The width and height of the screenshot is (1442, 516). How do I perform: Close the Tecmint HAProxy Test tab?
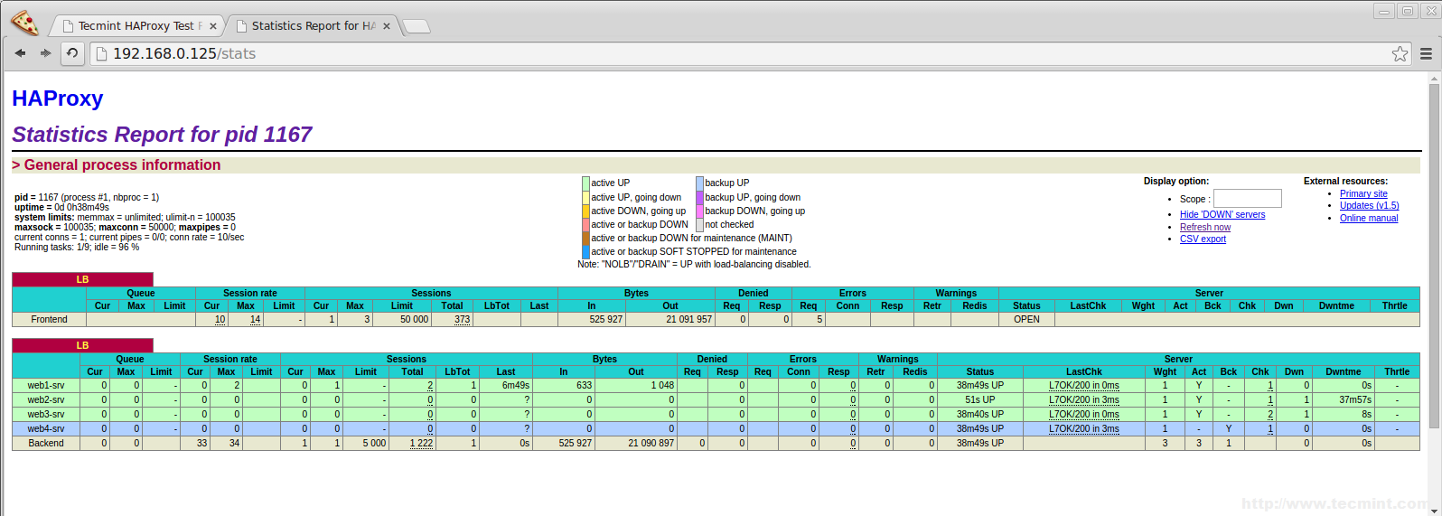point(213,26)
